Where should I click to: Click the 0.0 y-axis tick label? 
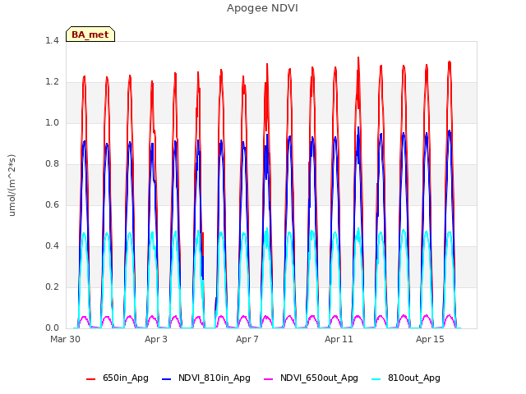point(52,328)
